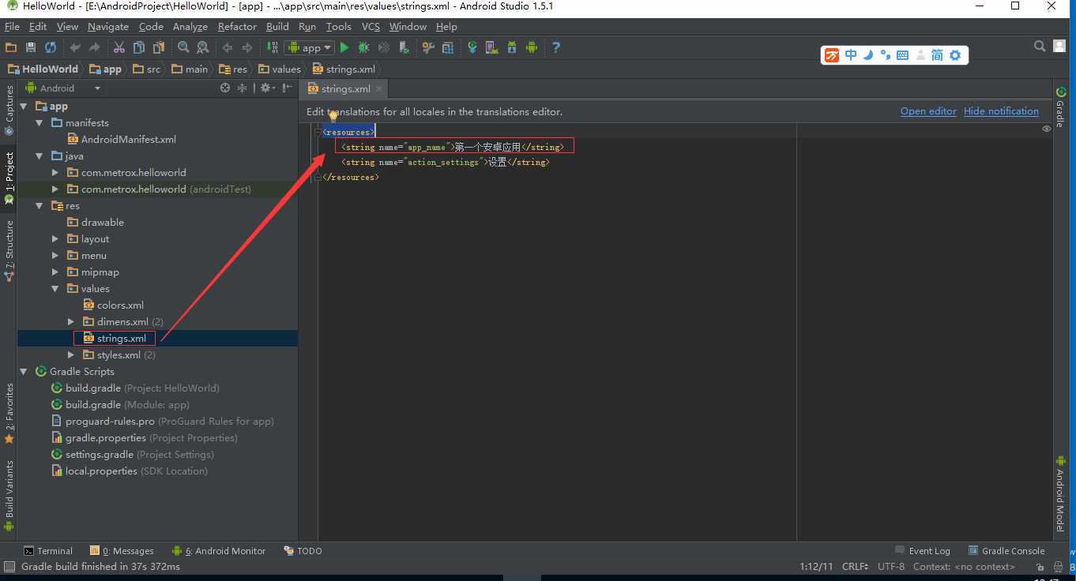
Task: Click the Back navigation arrow
Action: point(227,47)
